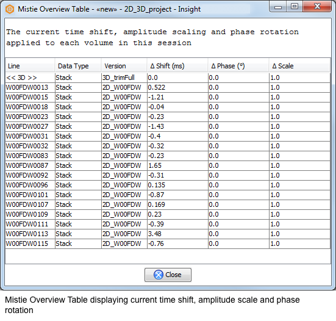Select line W00FDW0032
This screenshot has height=321, width=336.
(30, 146)
